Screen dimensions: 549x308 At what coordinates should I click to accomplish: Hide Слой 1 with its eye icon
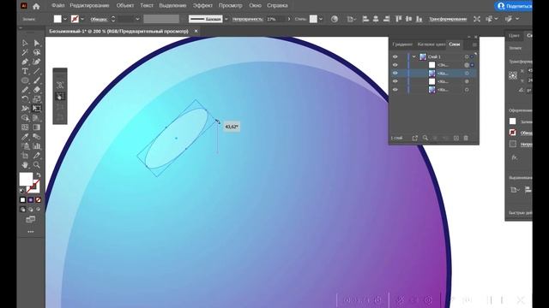coord(395,56)
